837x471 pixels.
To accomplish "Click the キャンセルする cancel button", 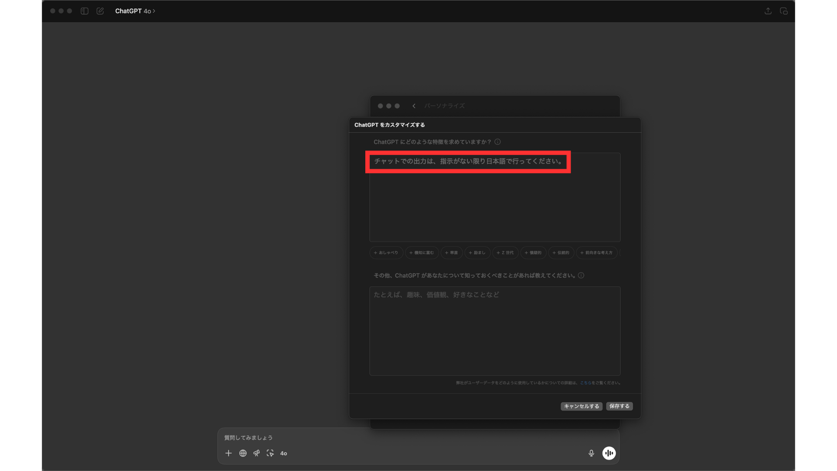I will 581,406.
